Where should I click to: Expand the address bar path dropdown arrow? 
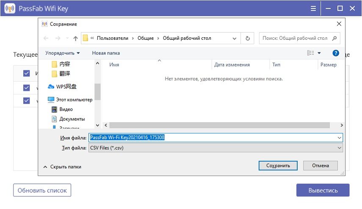coord(234,38)
